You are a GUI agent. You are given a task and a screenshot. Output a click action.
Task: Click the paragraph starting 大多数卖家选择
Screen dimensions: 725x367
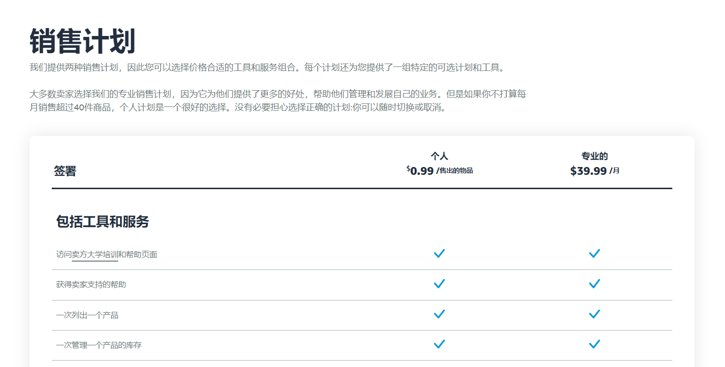click(x=278, y=100)
